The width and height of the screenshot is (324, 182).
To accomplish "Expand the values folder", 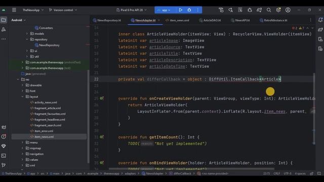I will (22, 160).
